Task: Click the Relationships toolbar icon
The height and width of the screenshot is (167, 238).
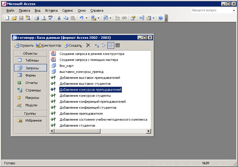Action: pos(142,18)
